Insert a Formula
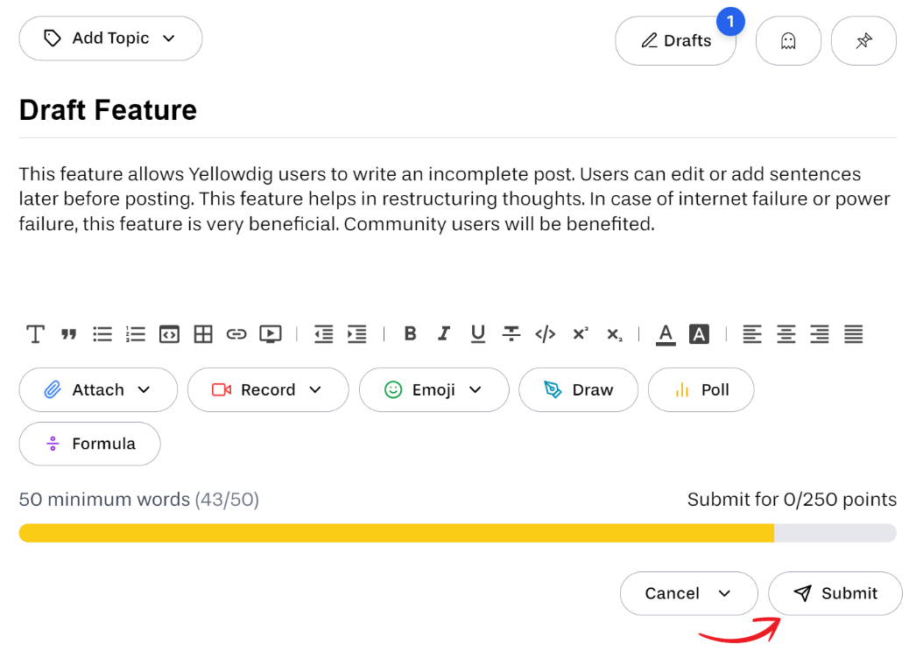 tap(90, 444)
